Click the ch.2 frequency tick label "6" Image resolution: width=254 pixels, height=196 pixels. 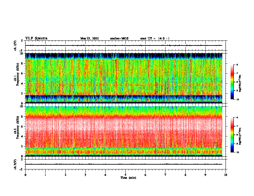(x=22, y=127)
